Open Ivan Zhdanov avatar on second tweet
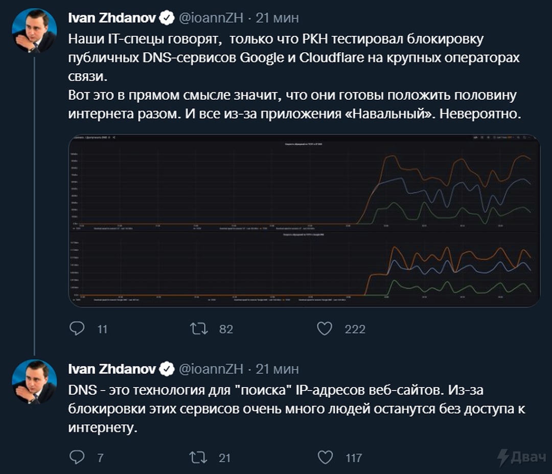This screenshot has width=552, height=474. coord(34,382)
